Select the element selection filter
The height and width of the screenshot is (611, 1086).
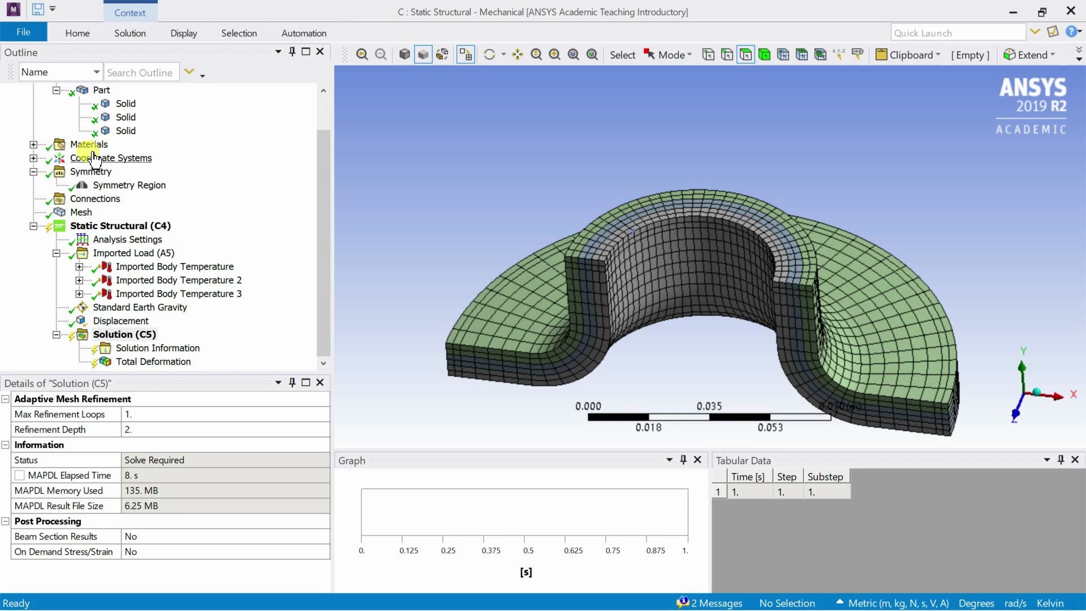tap(820, 54)
